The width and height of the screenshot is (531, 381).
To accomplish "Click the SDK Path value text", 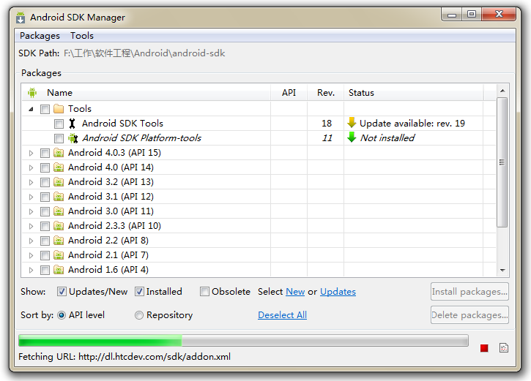I will click(x=144, y=53).
